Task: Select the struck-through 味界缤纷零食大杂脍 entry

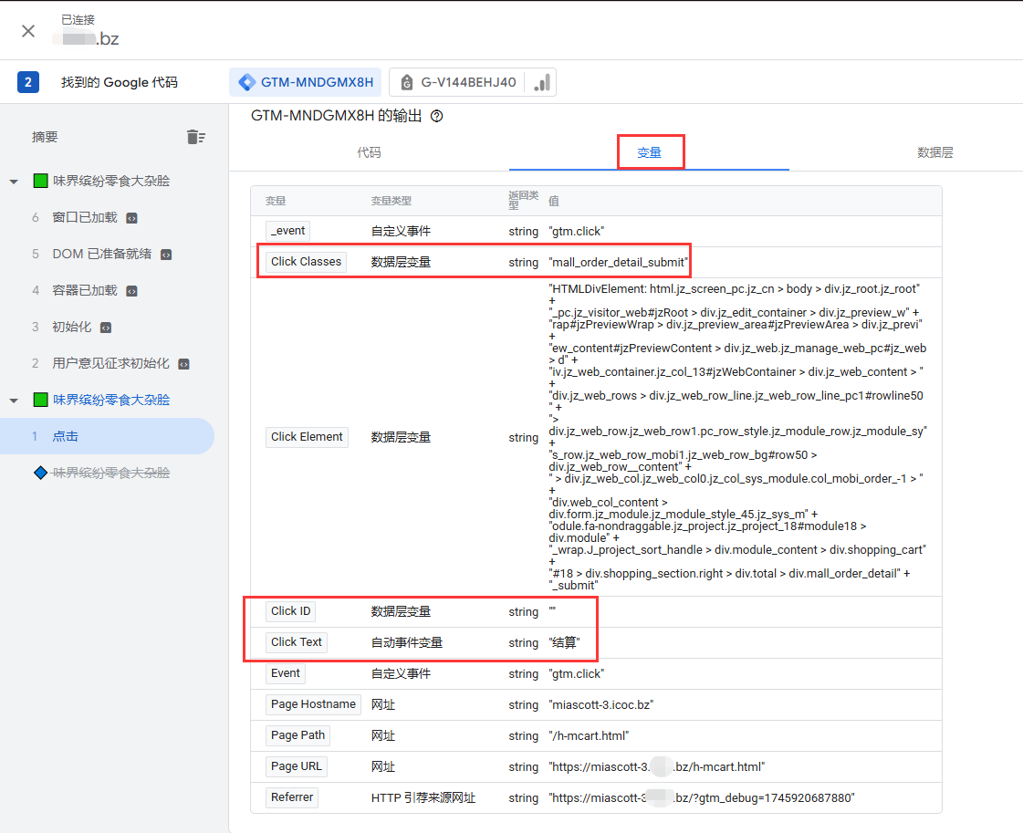Action: 111,473
